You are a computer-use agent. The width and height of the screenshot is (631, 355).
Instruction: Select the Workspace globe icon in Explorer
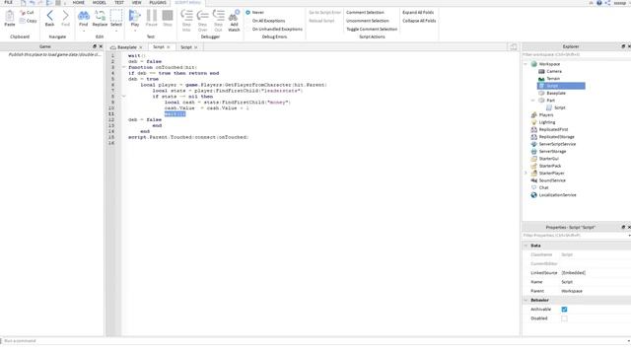pos(534,64)
